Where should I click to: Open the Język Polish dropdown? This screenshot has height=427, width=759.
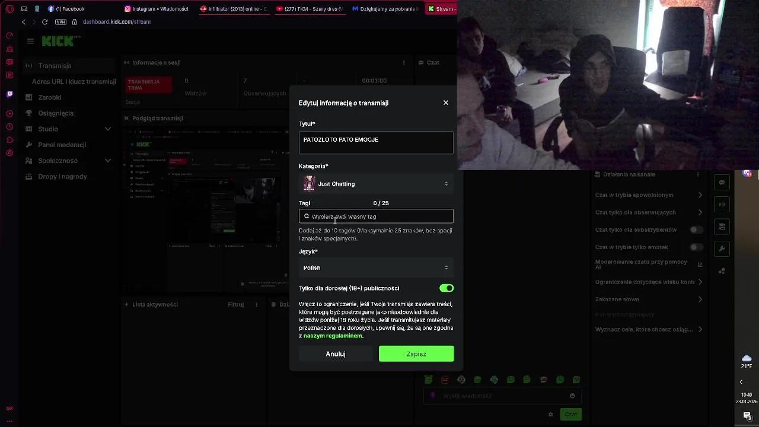(x=376, y=267)
